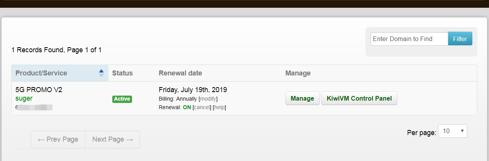Open KiwiVM Control Panel
489x161 pixels.
[x=359, y=98]
